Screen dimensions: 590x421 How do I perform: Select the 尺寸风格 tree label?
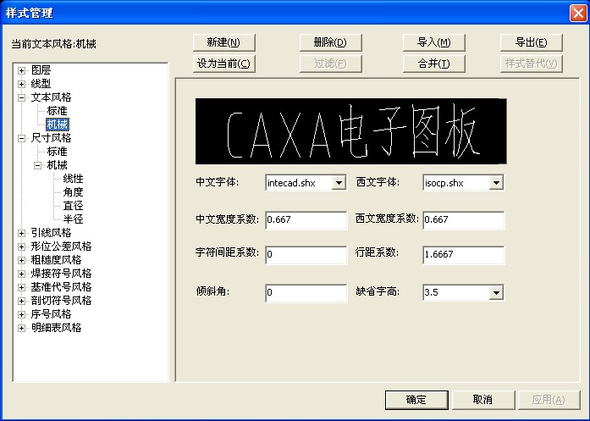pyautogui.click(x=51, y=138)
